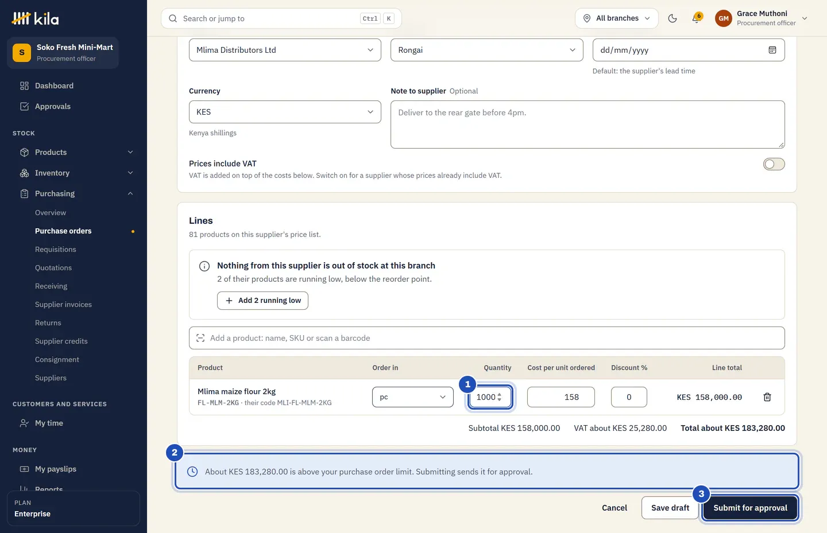827x533 pixels.
Task: Open the Order in pc dropdown
Action: 413,397
